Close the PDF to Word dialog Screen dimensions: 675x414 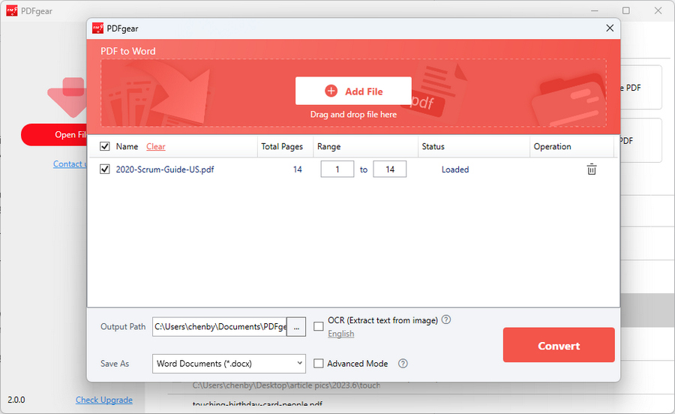(610, 28)
